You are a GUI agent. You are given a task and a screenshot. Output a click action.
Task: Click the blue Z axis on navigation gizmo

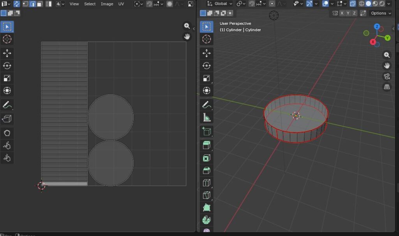tap(377, 27)
